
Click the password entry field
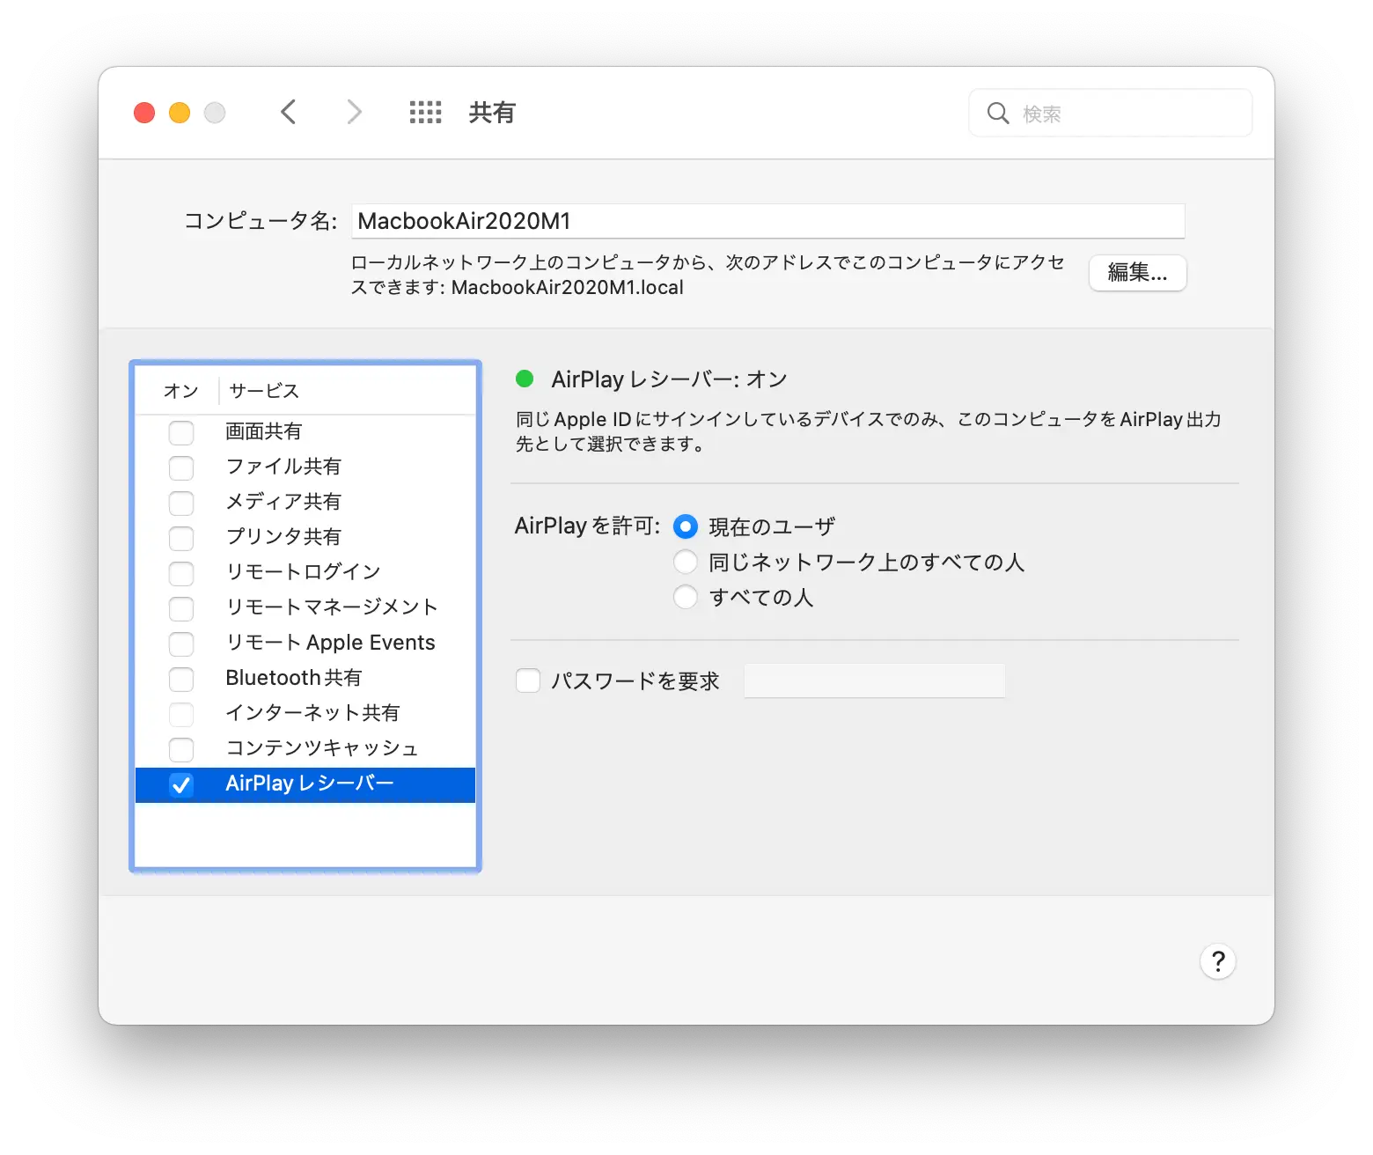point(874,680)
